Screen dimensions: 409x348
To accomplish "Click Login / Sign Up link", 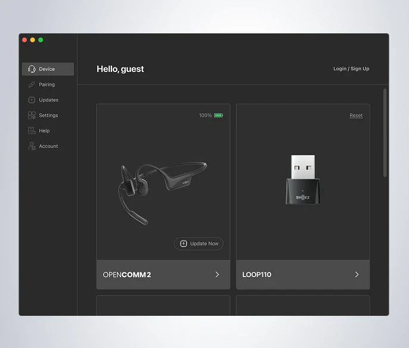I will (351, 69).
